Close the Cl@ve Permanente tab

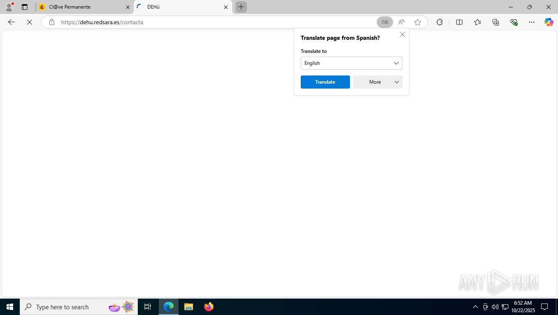pyautogui.click(x=128, y=7)
